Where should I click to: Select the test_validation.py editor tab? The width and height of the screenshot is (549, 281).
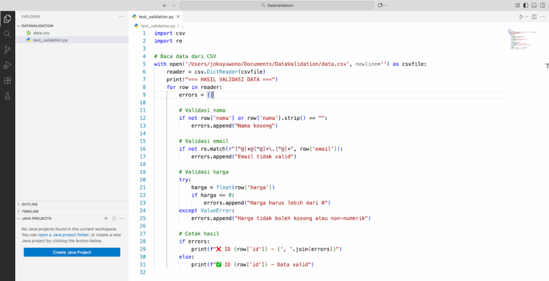tap(154, 17)
